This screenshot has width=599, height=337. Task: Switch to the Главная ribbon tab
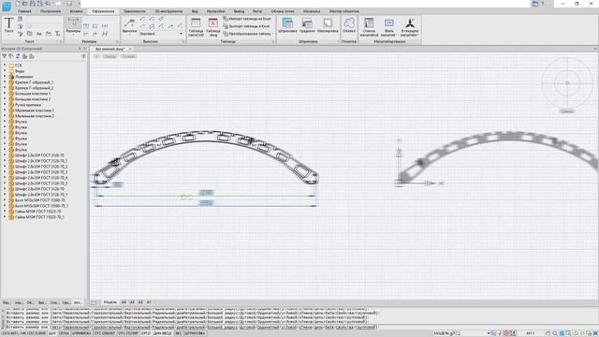(x=24, y=11)
